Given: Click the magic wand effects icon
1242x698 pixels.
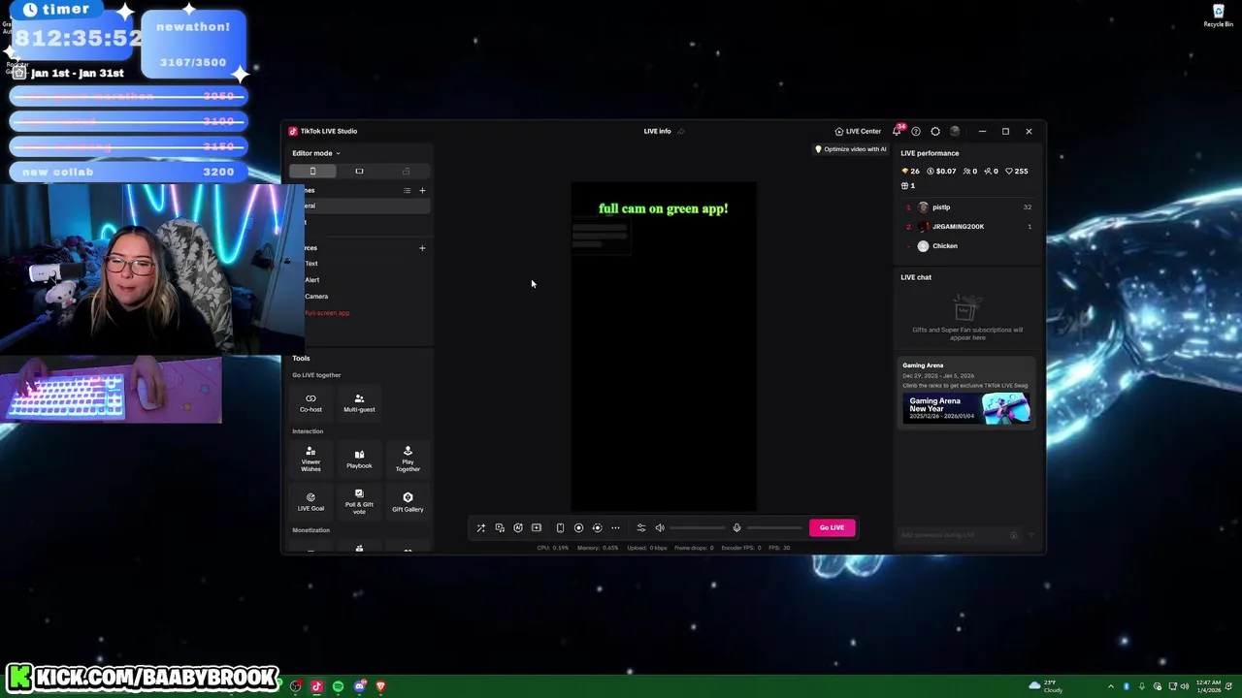Looking at the screenshot, I should pos(480,528).
